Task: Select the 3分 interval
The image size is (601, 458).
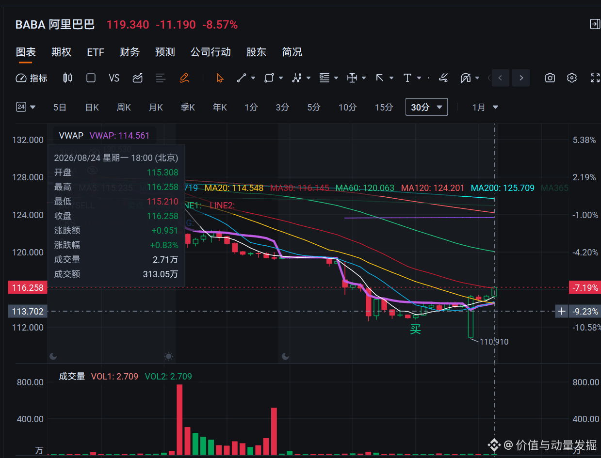Action: (282, 108)
